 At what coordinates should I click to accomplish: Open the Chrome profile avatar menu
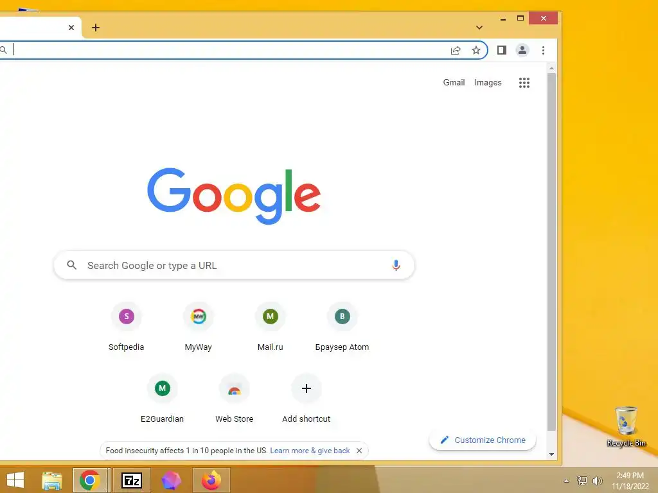coord(522,50)
